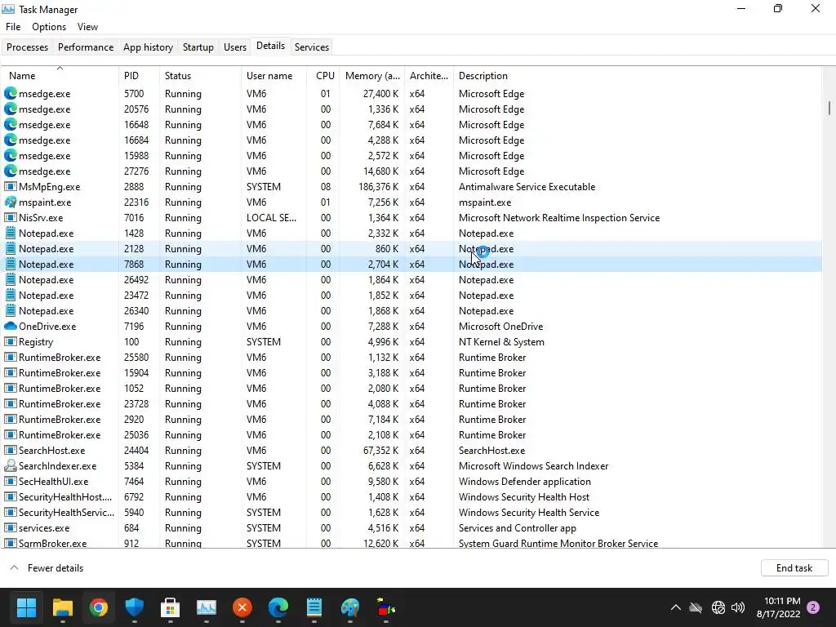Click the network globe tray icon

[718, 607]
